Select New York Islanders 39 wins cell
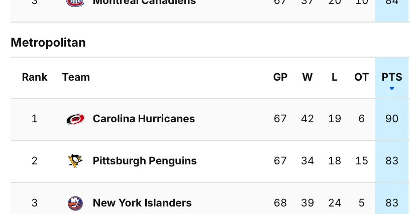The width and height of the screenshot is (410, 214). point(307,203)
